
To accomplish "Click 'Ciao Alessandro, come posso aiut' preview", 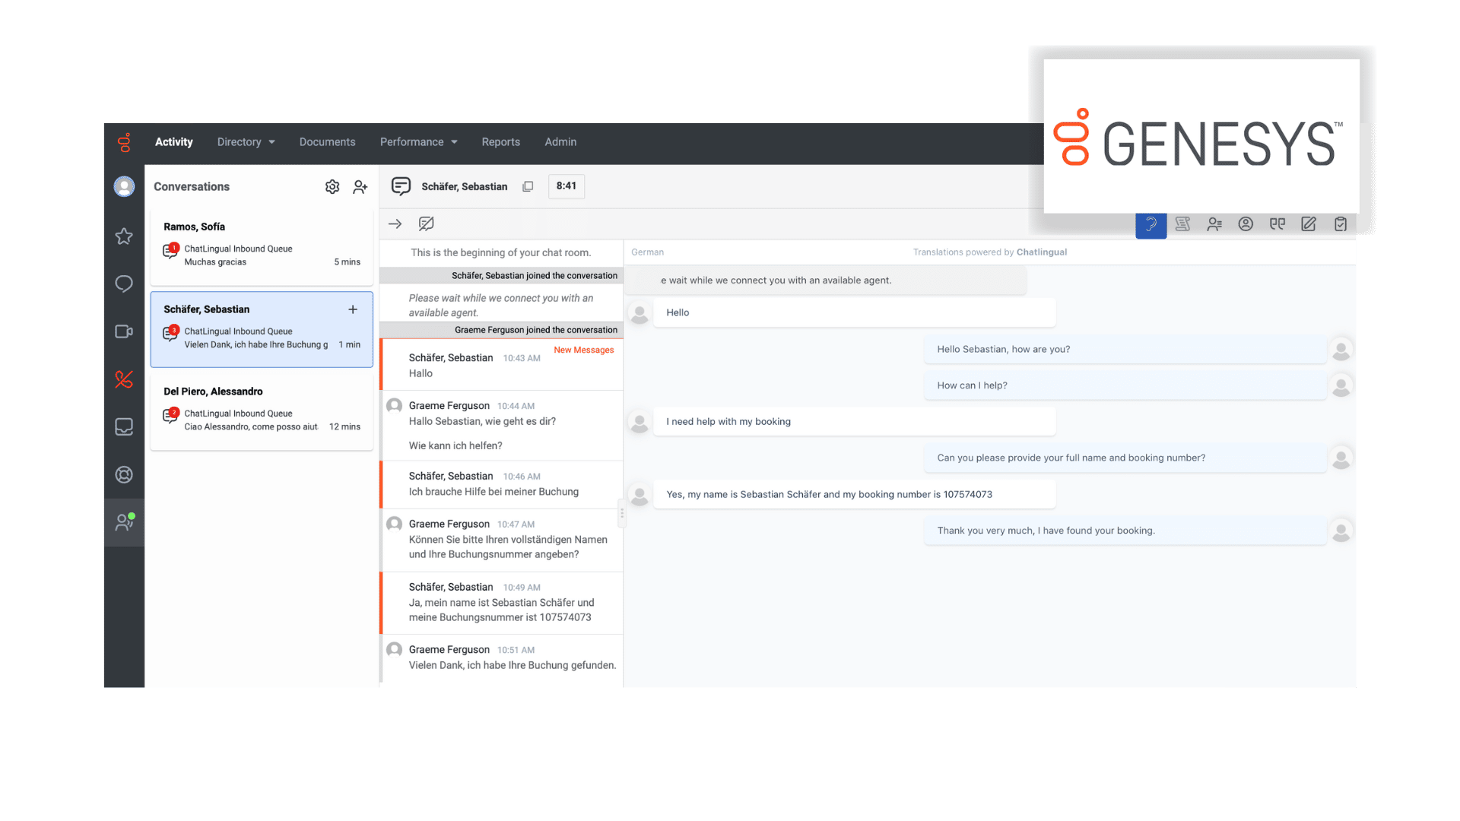I will (x=251, y=427).
